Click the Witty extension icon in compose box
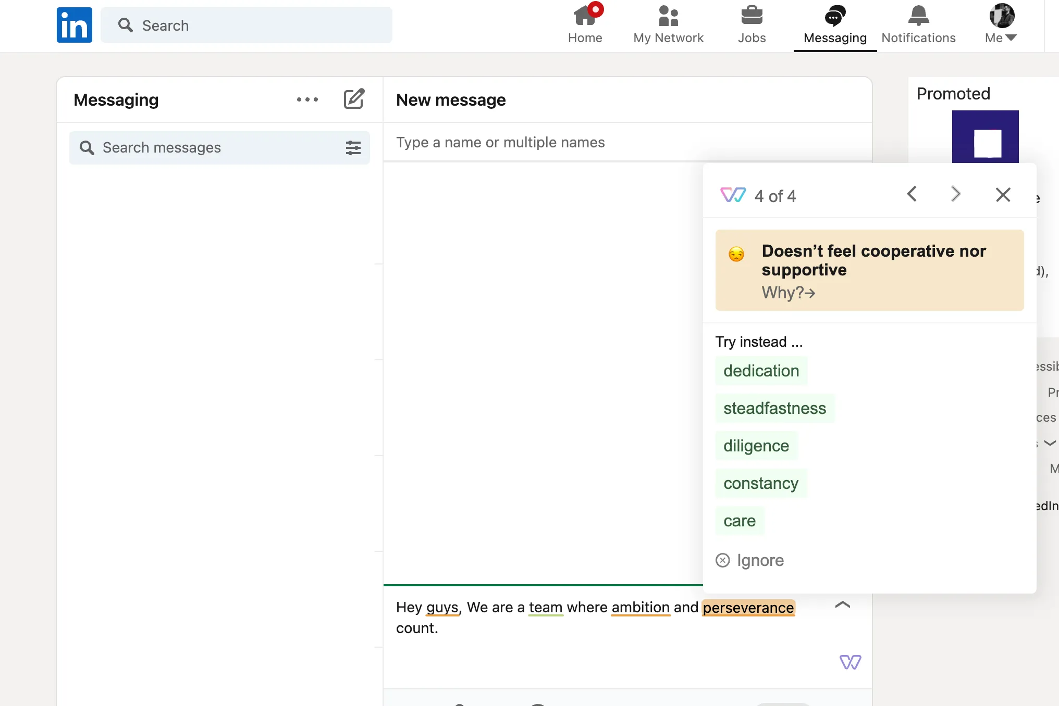 pyautogui.click(x=850, y=662)
